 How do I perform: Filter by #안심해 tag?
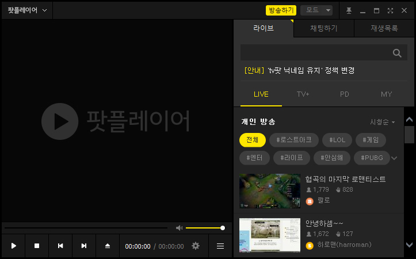coord(331,158)
